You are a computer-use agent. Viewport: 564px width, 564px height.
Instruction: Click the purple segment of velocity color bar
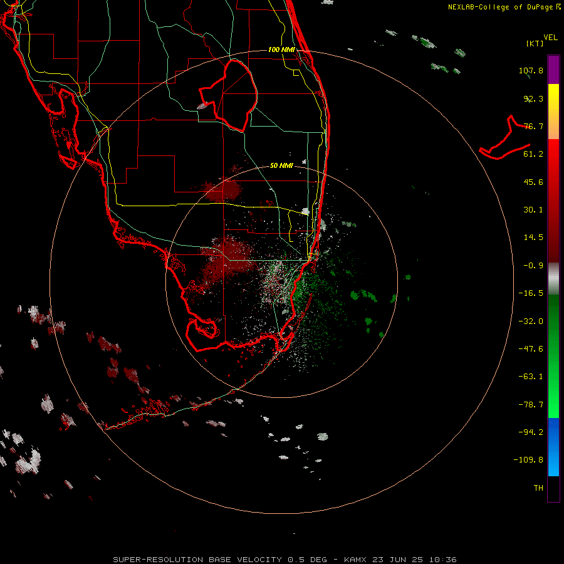click(x=553, y=70)
